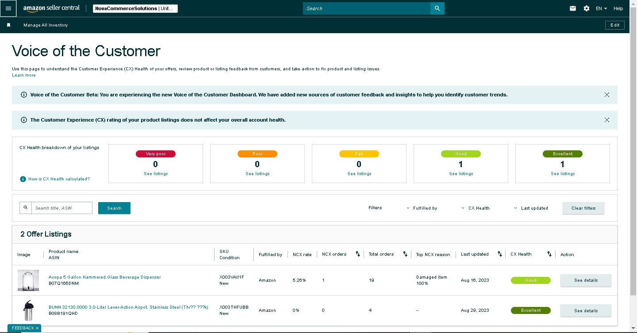
Task: Open the BUNN 32130.0000 Lever-Action Airpot link
Action: tap(128, 307)
